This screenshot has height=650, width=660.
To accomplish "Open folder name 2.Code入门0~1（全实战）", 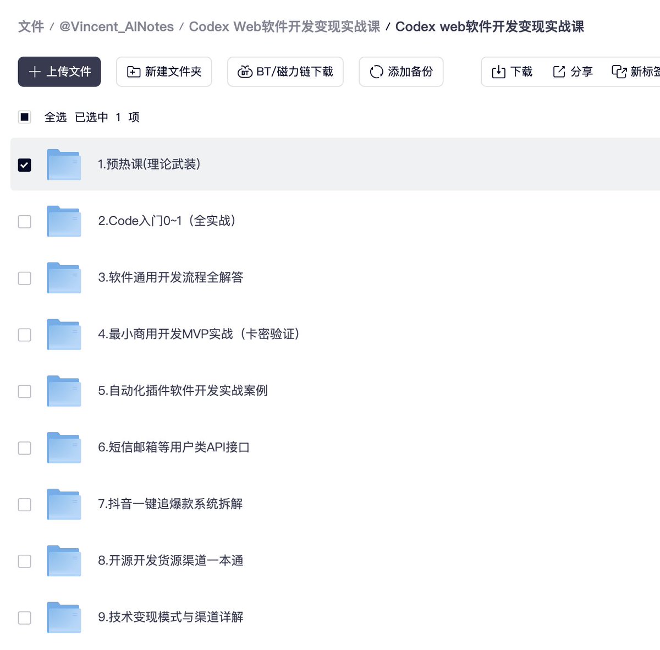I will point(168,221).
